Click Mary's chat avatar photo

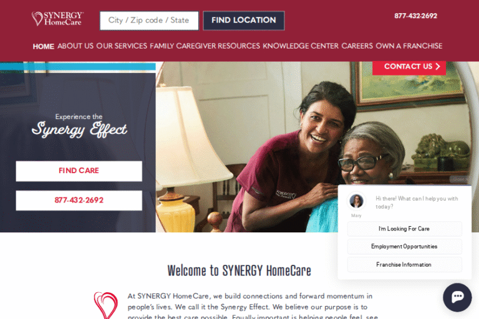[x=356, y=201]
